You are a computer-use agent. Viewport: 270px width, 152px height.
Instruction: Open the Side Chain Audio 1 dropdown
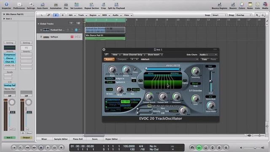(208, 54)
